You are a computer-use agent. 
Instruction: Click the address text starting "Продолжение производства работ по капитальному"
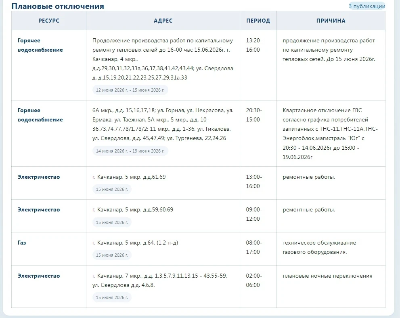[x=163, y=59]
